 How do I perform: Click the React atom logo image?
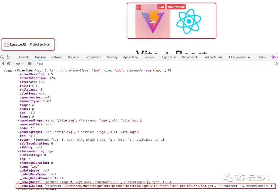[189, 21]
